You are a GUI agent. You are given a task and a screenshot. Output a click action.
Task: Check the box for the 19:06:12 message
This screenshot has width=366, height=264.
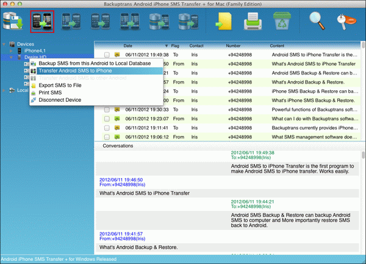(107, 137)
